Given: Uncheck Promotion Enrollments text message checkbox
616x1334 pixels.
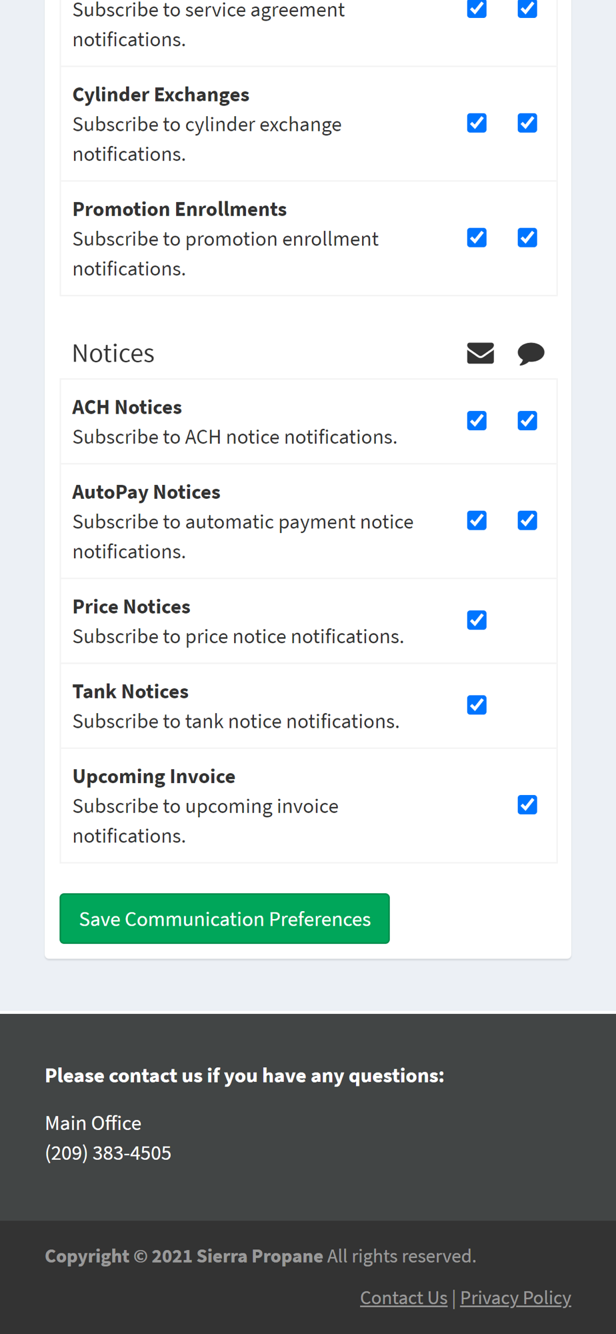Looking at the screenshot, I should (x=527, y=238).
